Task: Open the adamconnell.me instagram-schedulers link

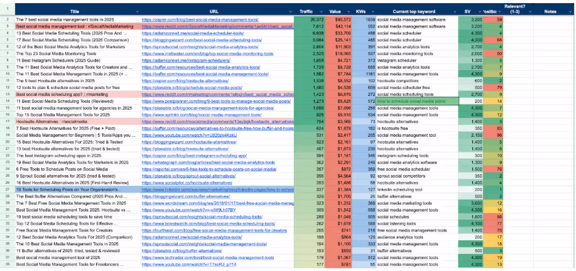Action: [x=185, y=60]
